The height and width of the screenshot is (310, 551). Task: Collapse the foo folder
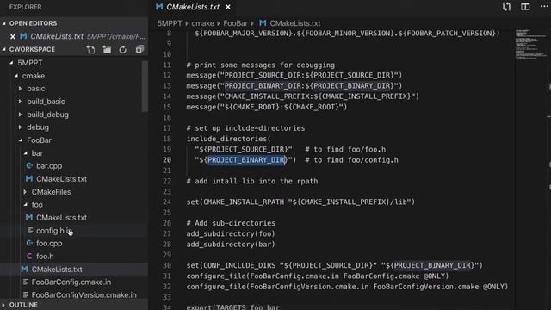25,205
